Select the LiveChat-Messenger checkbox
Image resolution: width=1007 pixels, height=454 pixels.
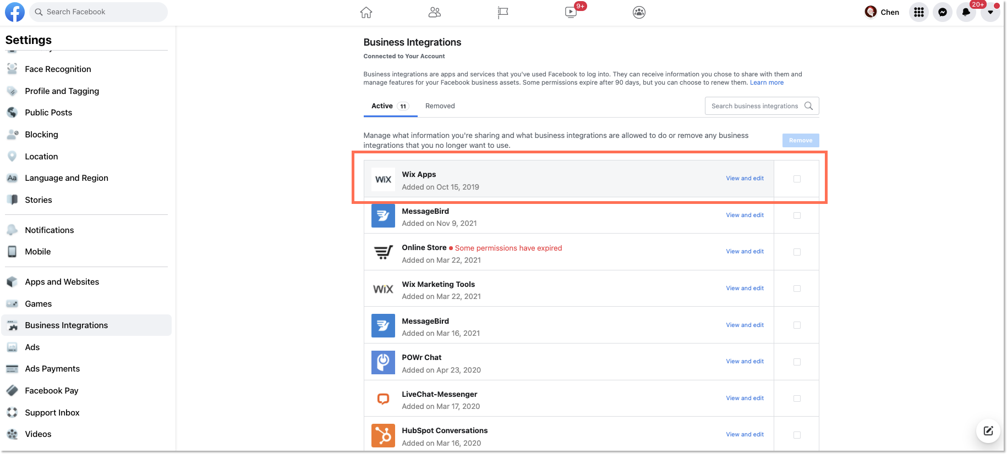click(797, 398)
